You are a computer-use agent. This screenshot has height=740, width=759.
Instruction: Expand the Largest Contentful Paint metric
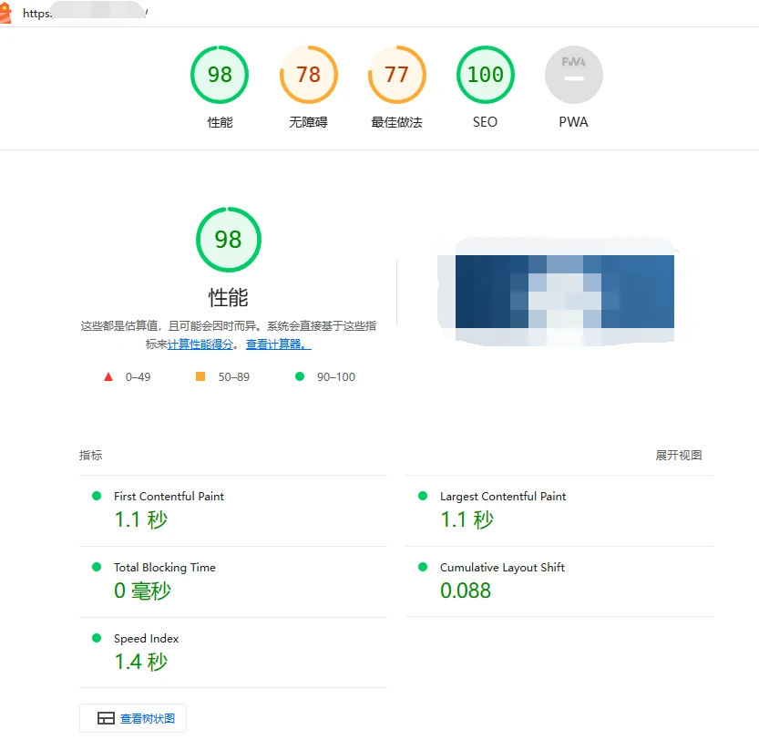[502, 497]
